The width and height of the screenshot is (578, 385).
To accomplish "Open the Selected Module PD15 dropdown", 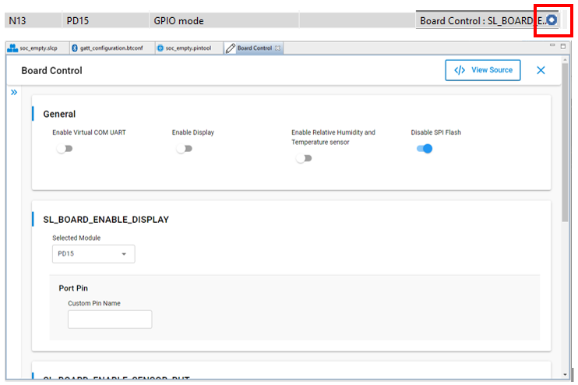I will click(93, 254).
